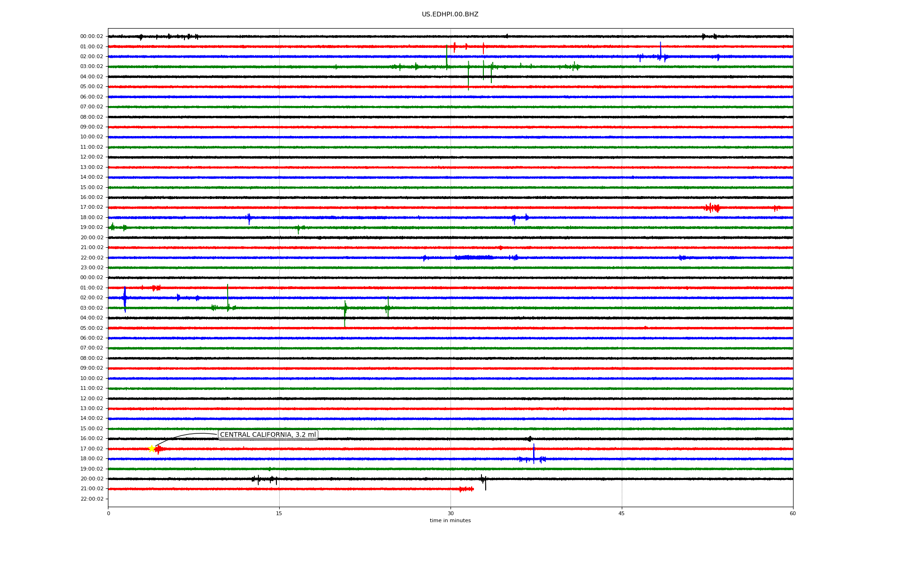
Task: Click the 0 minute x-axis tick label
Action: [108, 513]
